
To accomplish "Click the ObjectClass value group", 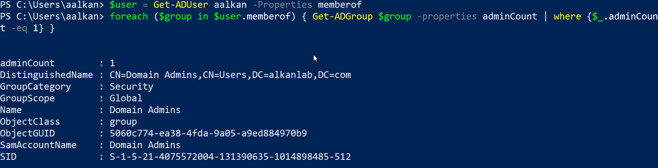I will pyautogui.click(x=123, y=122).
